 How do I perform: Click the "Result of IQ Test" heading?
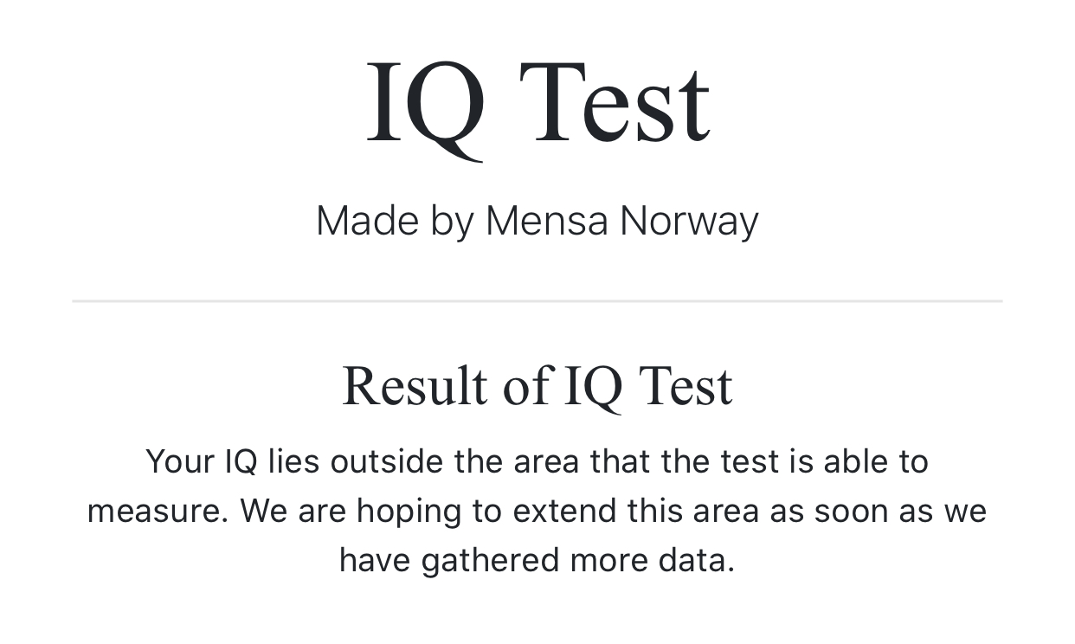click(537, 387)
